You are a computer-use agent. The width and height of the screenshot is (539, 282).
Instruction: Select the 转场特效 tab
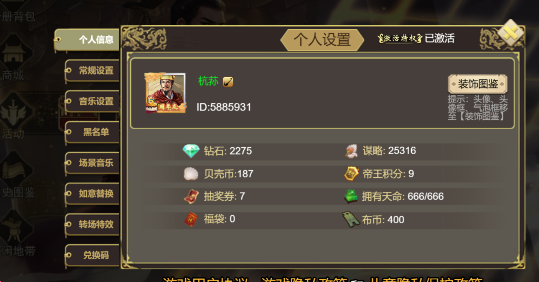(x=92, y=224)
